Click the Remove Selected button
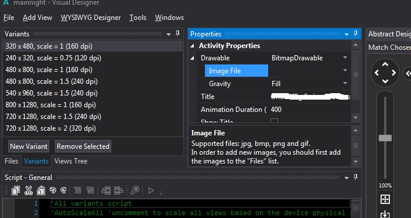Screen dimensions: 411x218 [x=83, y=147]
